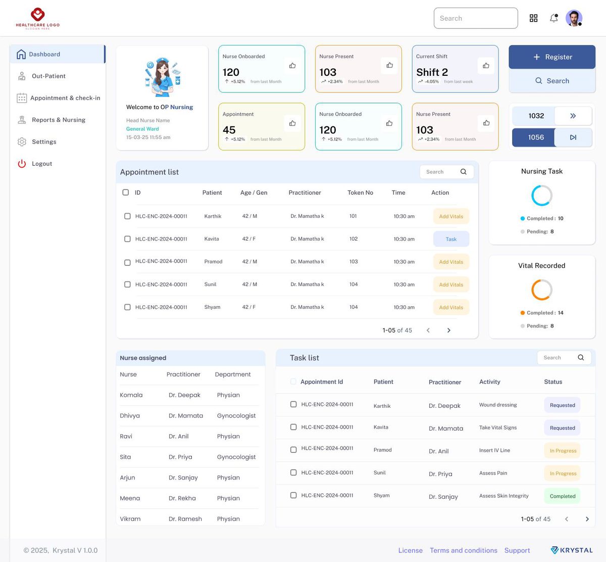The height and width of the screenshot is (562, 606).
Task: Check the Karthik row in Appointment list
Action: pyautogui.click(x=127, y=216)
